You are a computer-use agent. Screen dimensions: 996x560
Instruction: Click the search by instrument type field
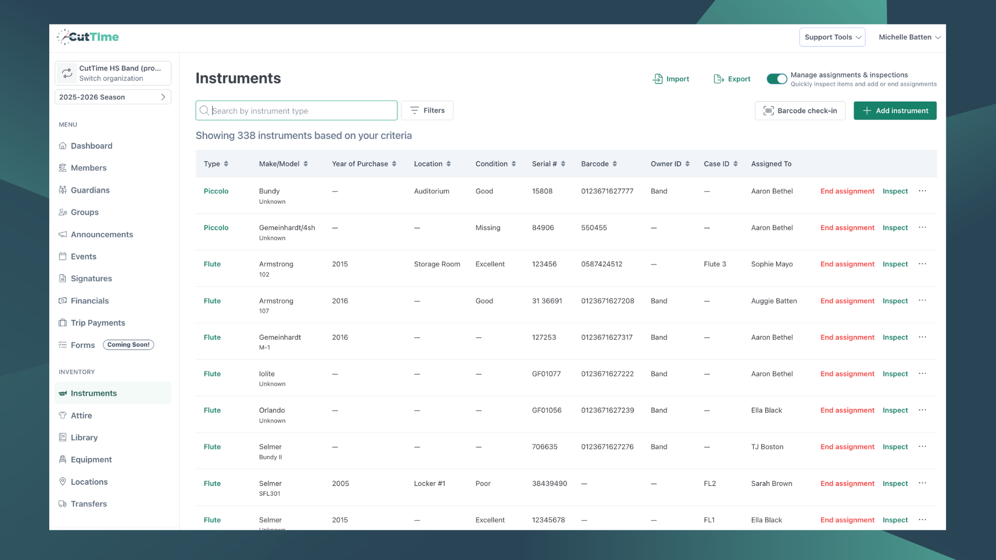pos(296,110)
